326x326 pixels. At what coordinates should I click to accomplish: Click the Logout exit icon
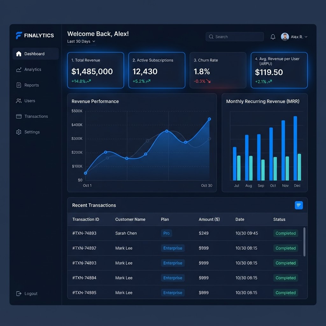pyautogui.click(x=19, y=293)
